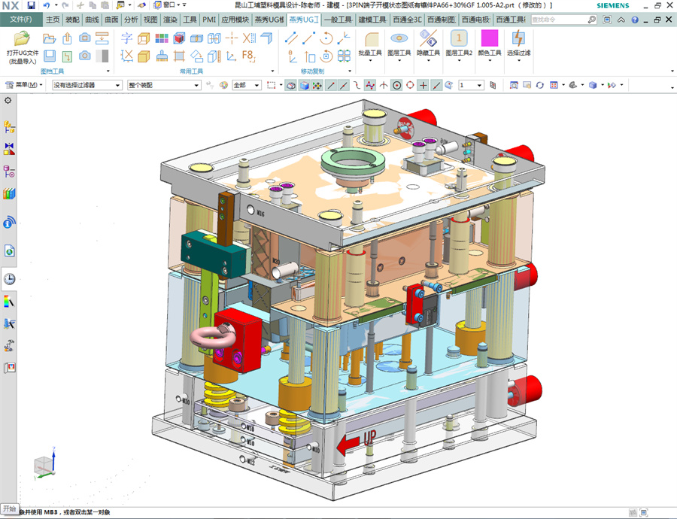Screen dimensions: 677x519
Task: Open the Assembly Navigator in left sidebar
Action: [x=10, y=127]
